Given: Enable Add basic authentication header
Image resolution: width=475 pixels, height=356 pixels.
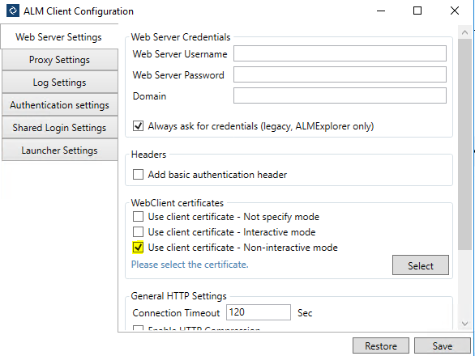Looking at the screenshot, I should tap(138, 175).
